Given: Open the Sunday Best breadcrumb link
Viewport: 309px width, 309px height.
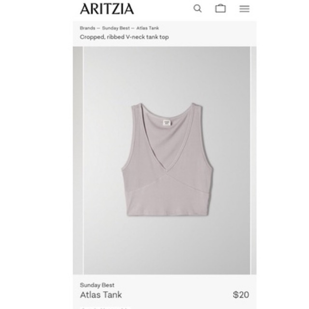Looking at the screenshot, I should click(116, 28).
